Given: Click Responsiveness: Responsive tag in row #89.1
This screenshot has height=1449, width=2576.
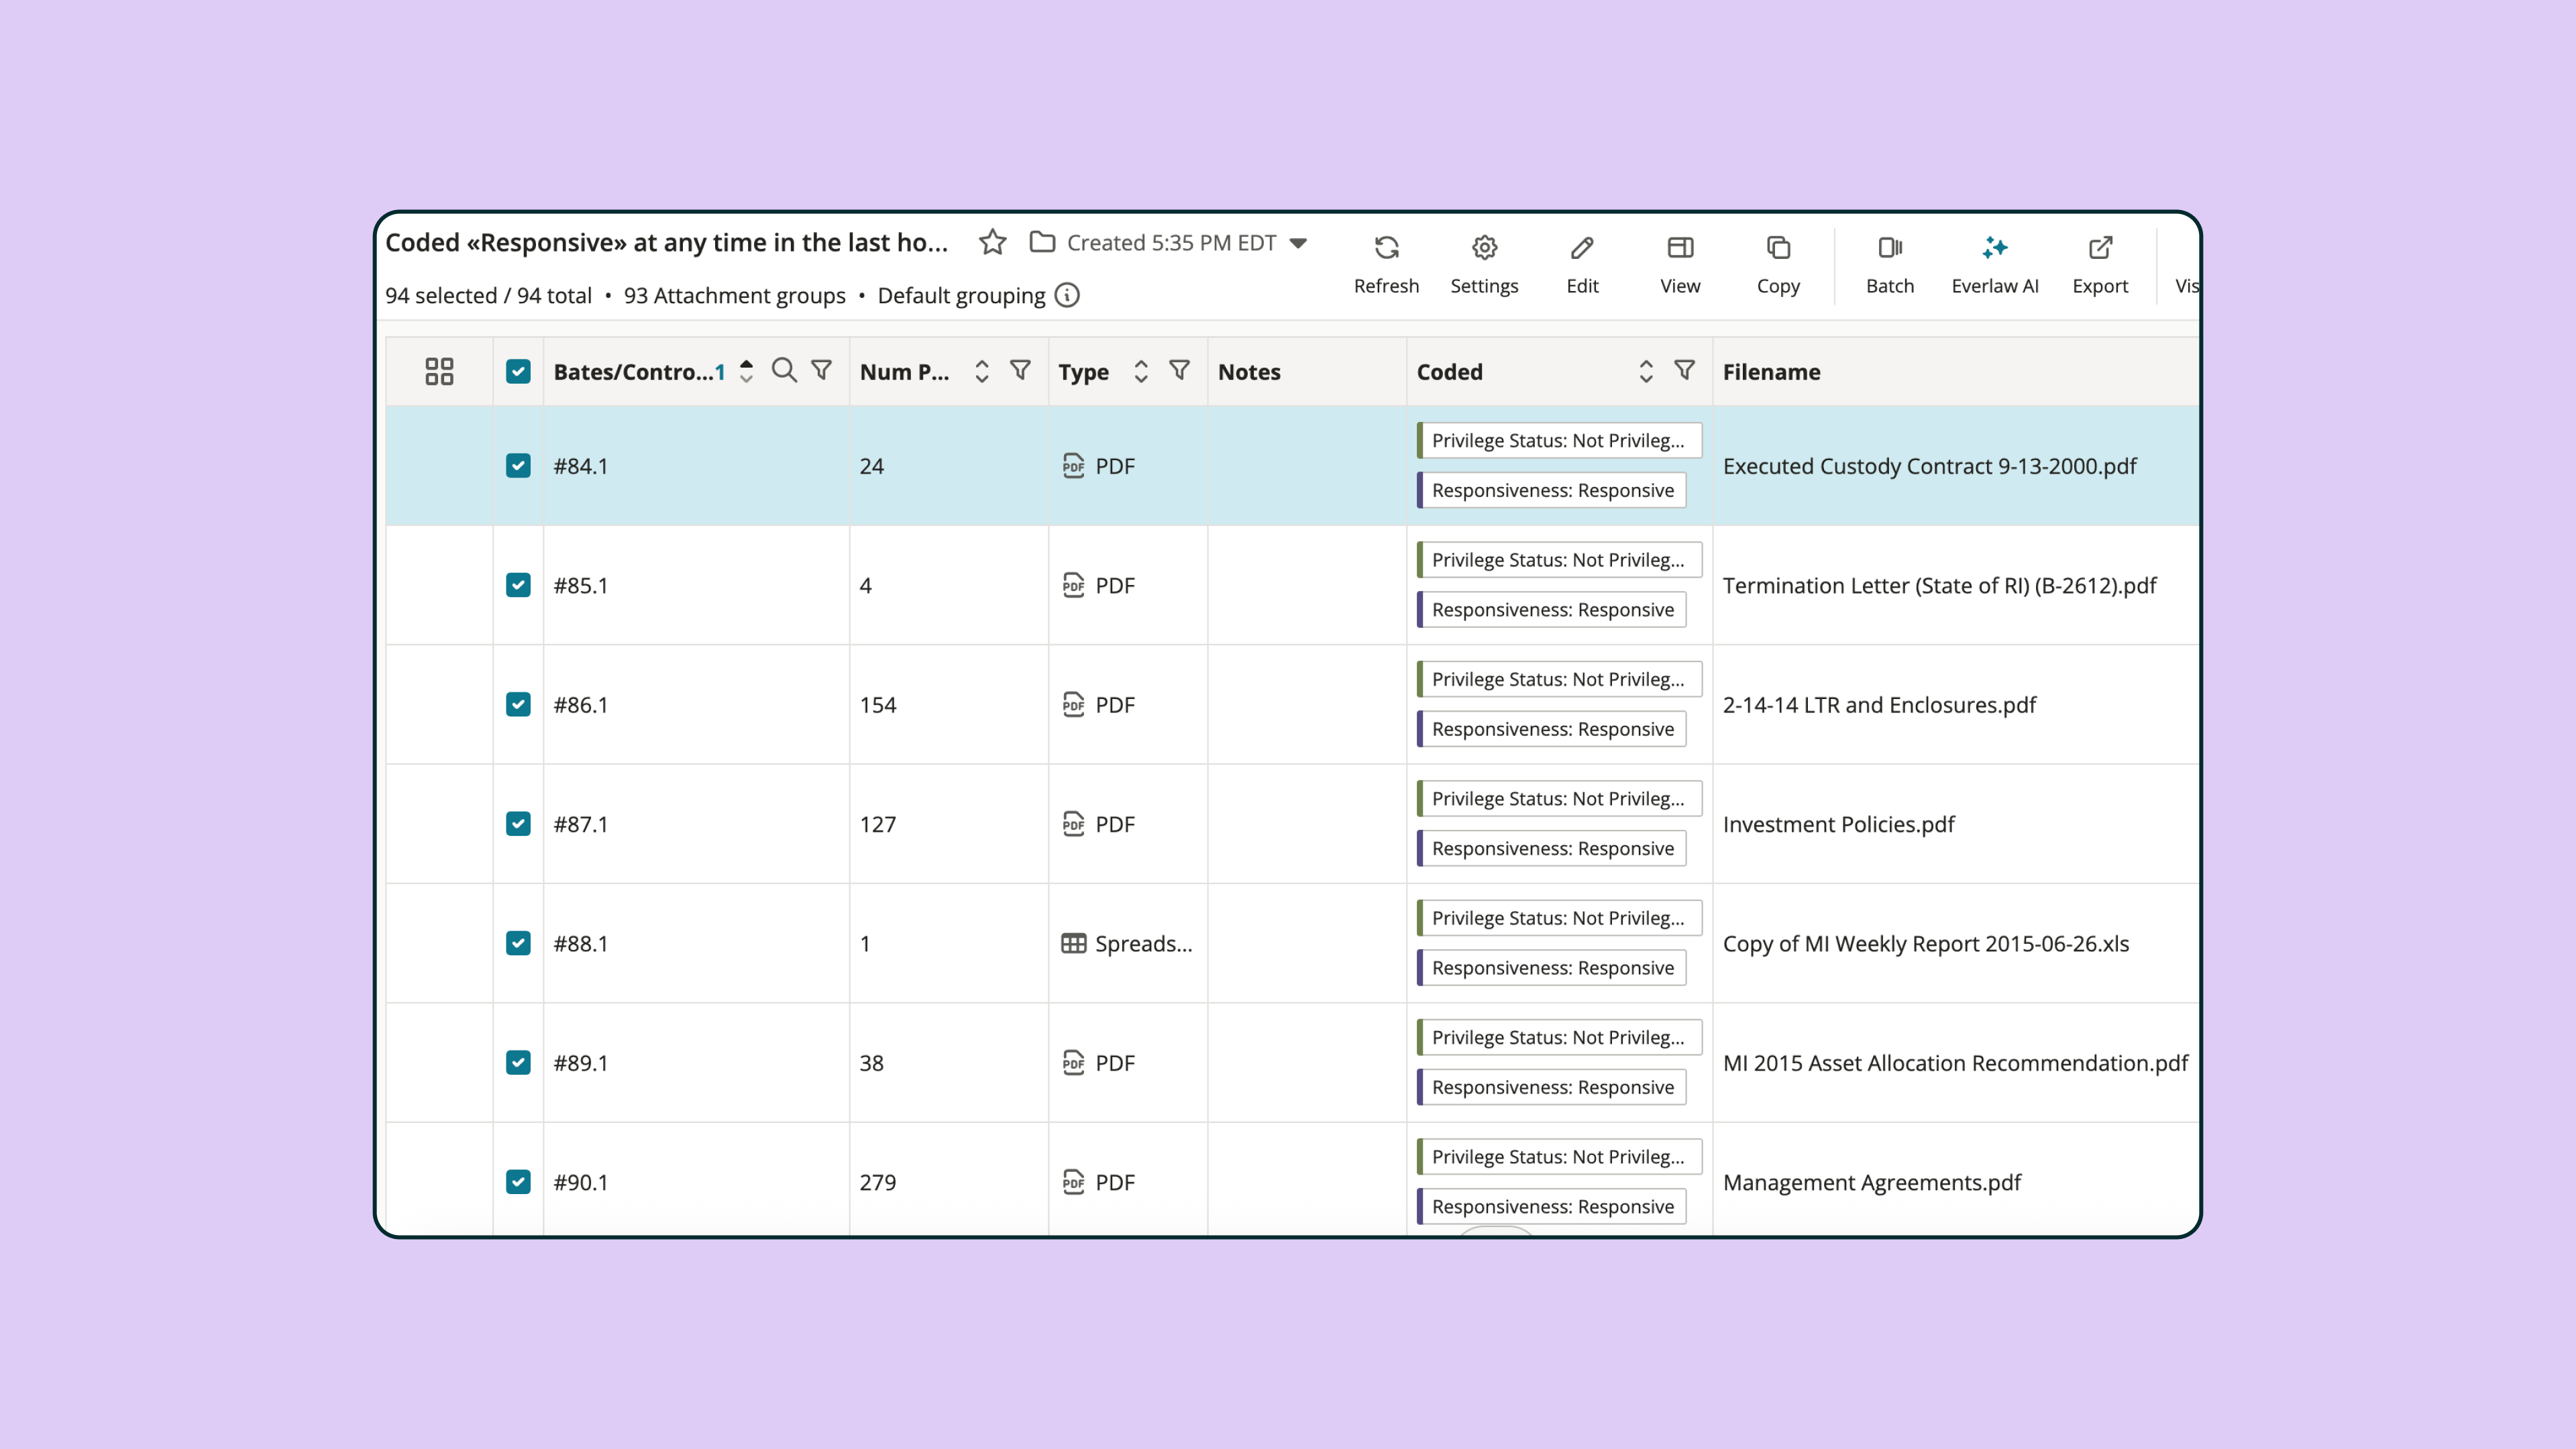Looking at the screenshot, I should 1551,1087.
